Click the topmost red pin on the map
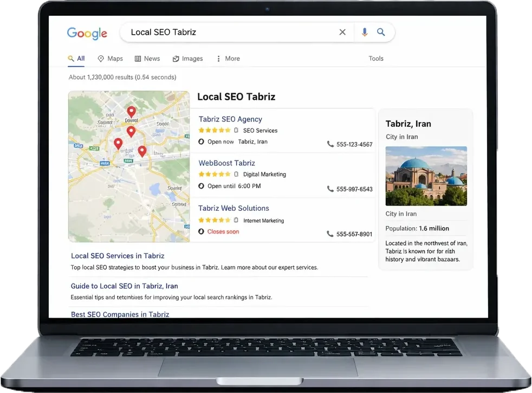Image resolution: width=532 pixels, height=393 pixels. [x=132, y=112]
